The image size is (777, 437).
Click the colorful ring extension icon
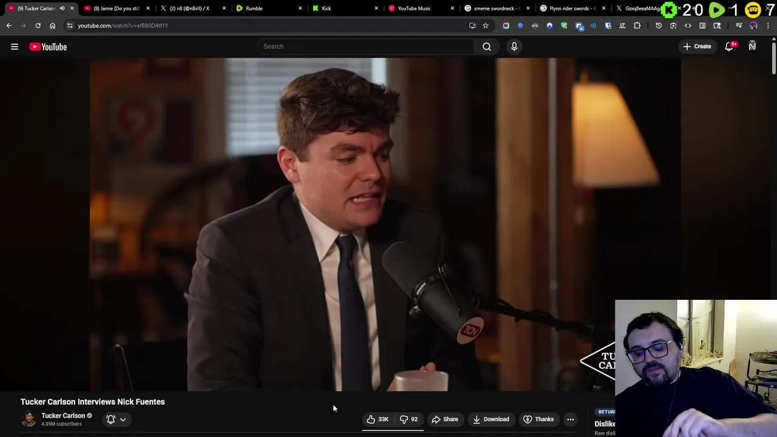(506, 25)
